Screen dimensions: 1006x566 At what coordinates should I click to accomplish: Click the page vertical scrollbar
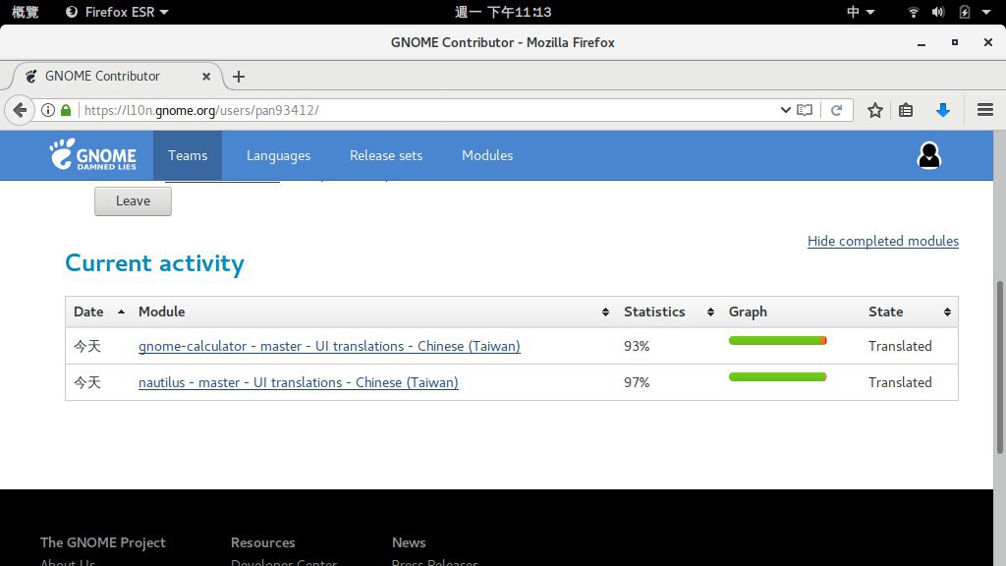(x=999, y=368)
